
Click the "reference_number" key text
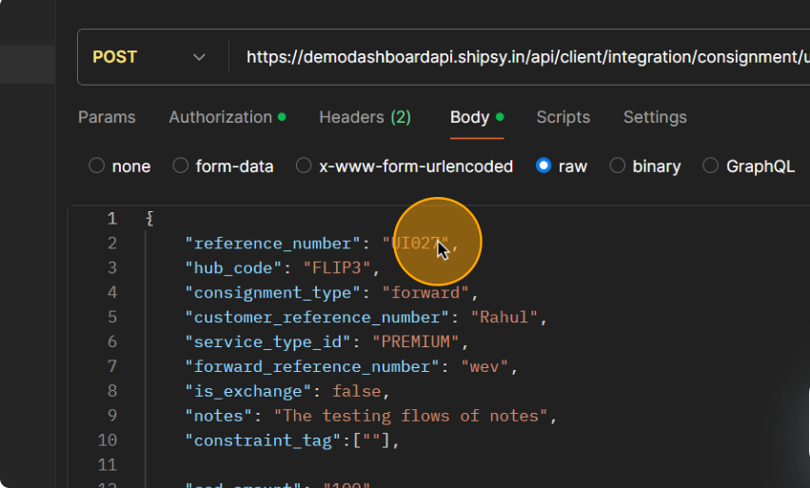click(x=272, y=244)
